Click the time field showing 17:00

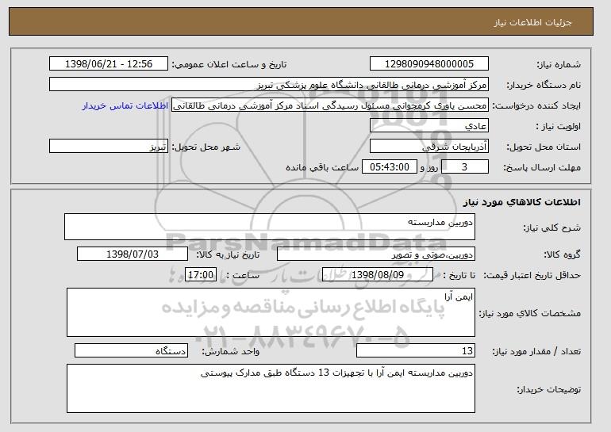(x=201, y=275)
